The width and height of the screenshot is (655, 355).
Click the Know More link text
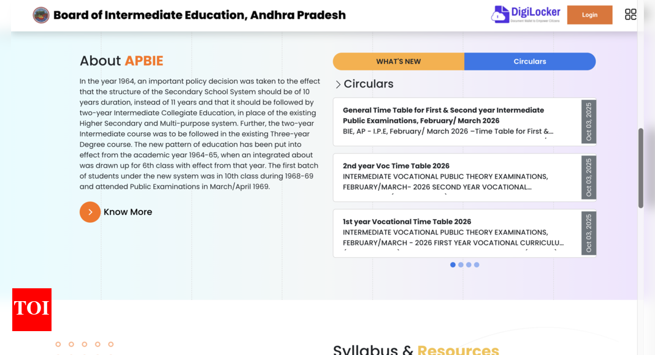[128, 212]
